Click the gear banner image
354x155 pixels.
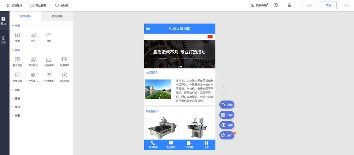pos(180,54)
